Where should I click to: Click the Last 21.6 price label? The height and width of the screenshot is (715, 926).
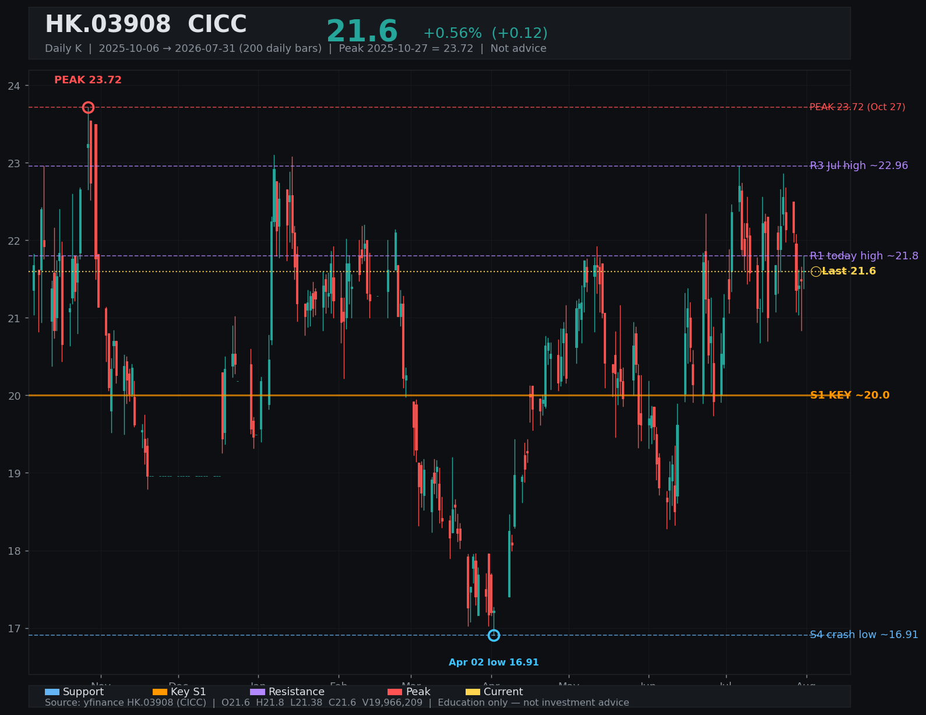pos(848,271)
